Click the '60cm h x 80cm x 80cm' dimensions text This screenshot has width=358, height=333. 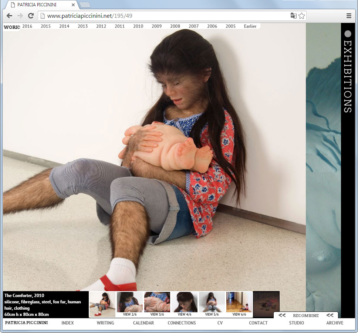tap(27, 314)
